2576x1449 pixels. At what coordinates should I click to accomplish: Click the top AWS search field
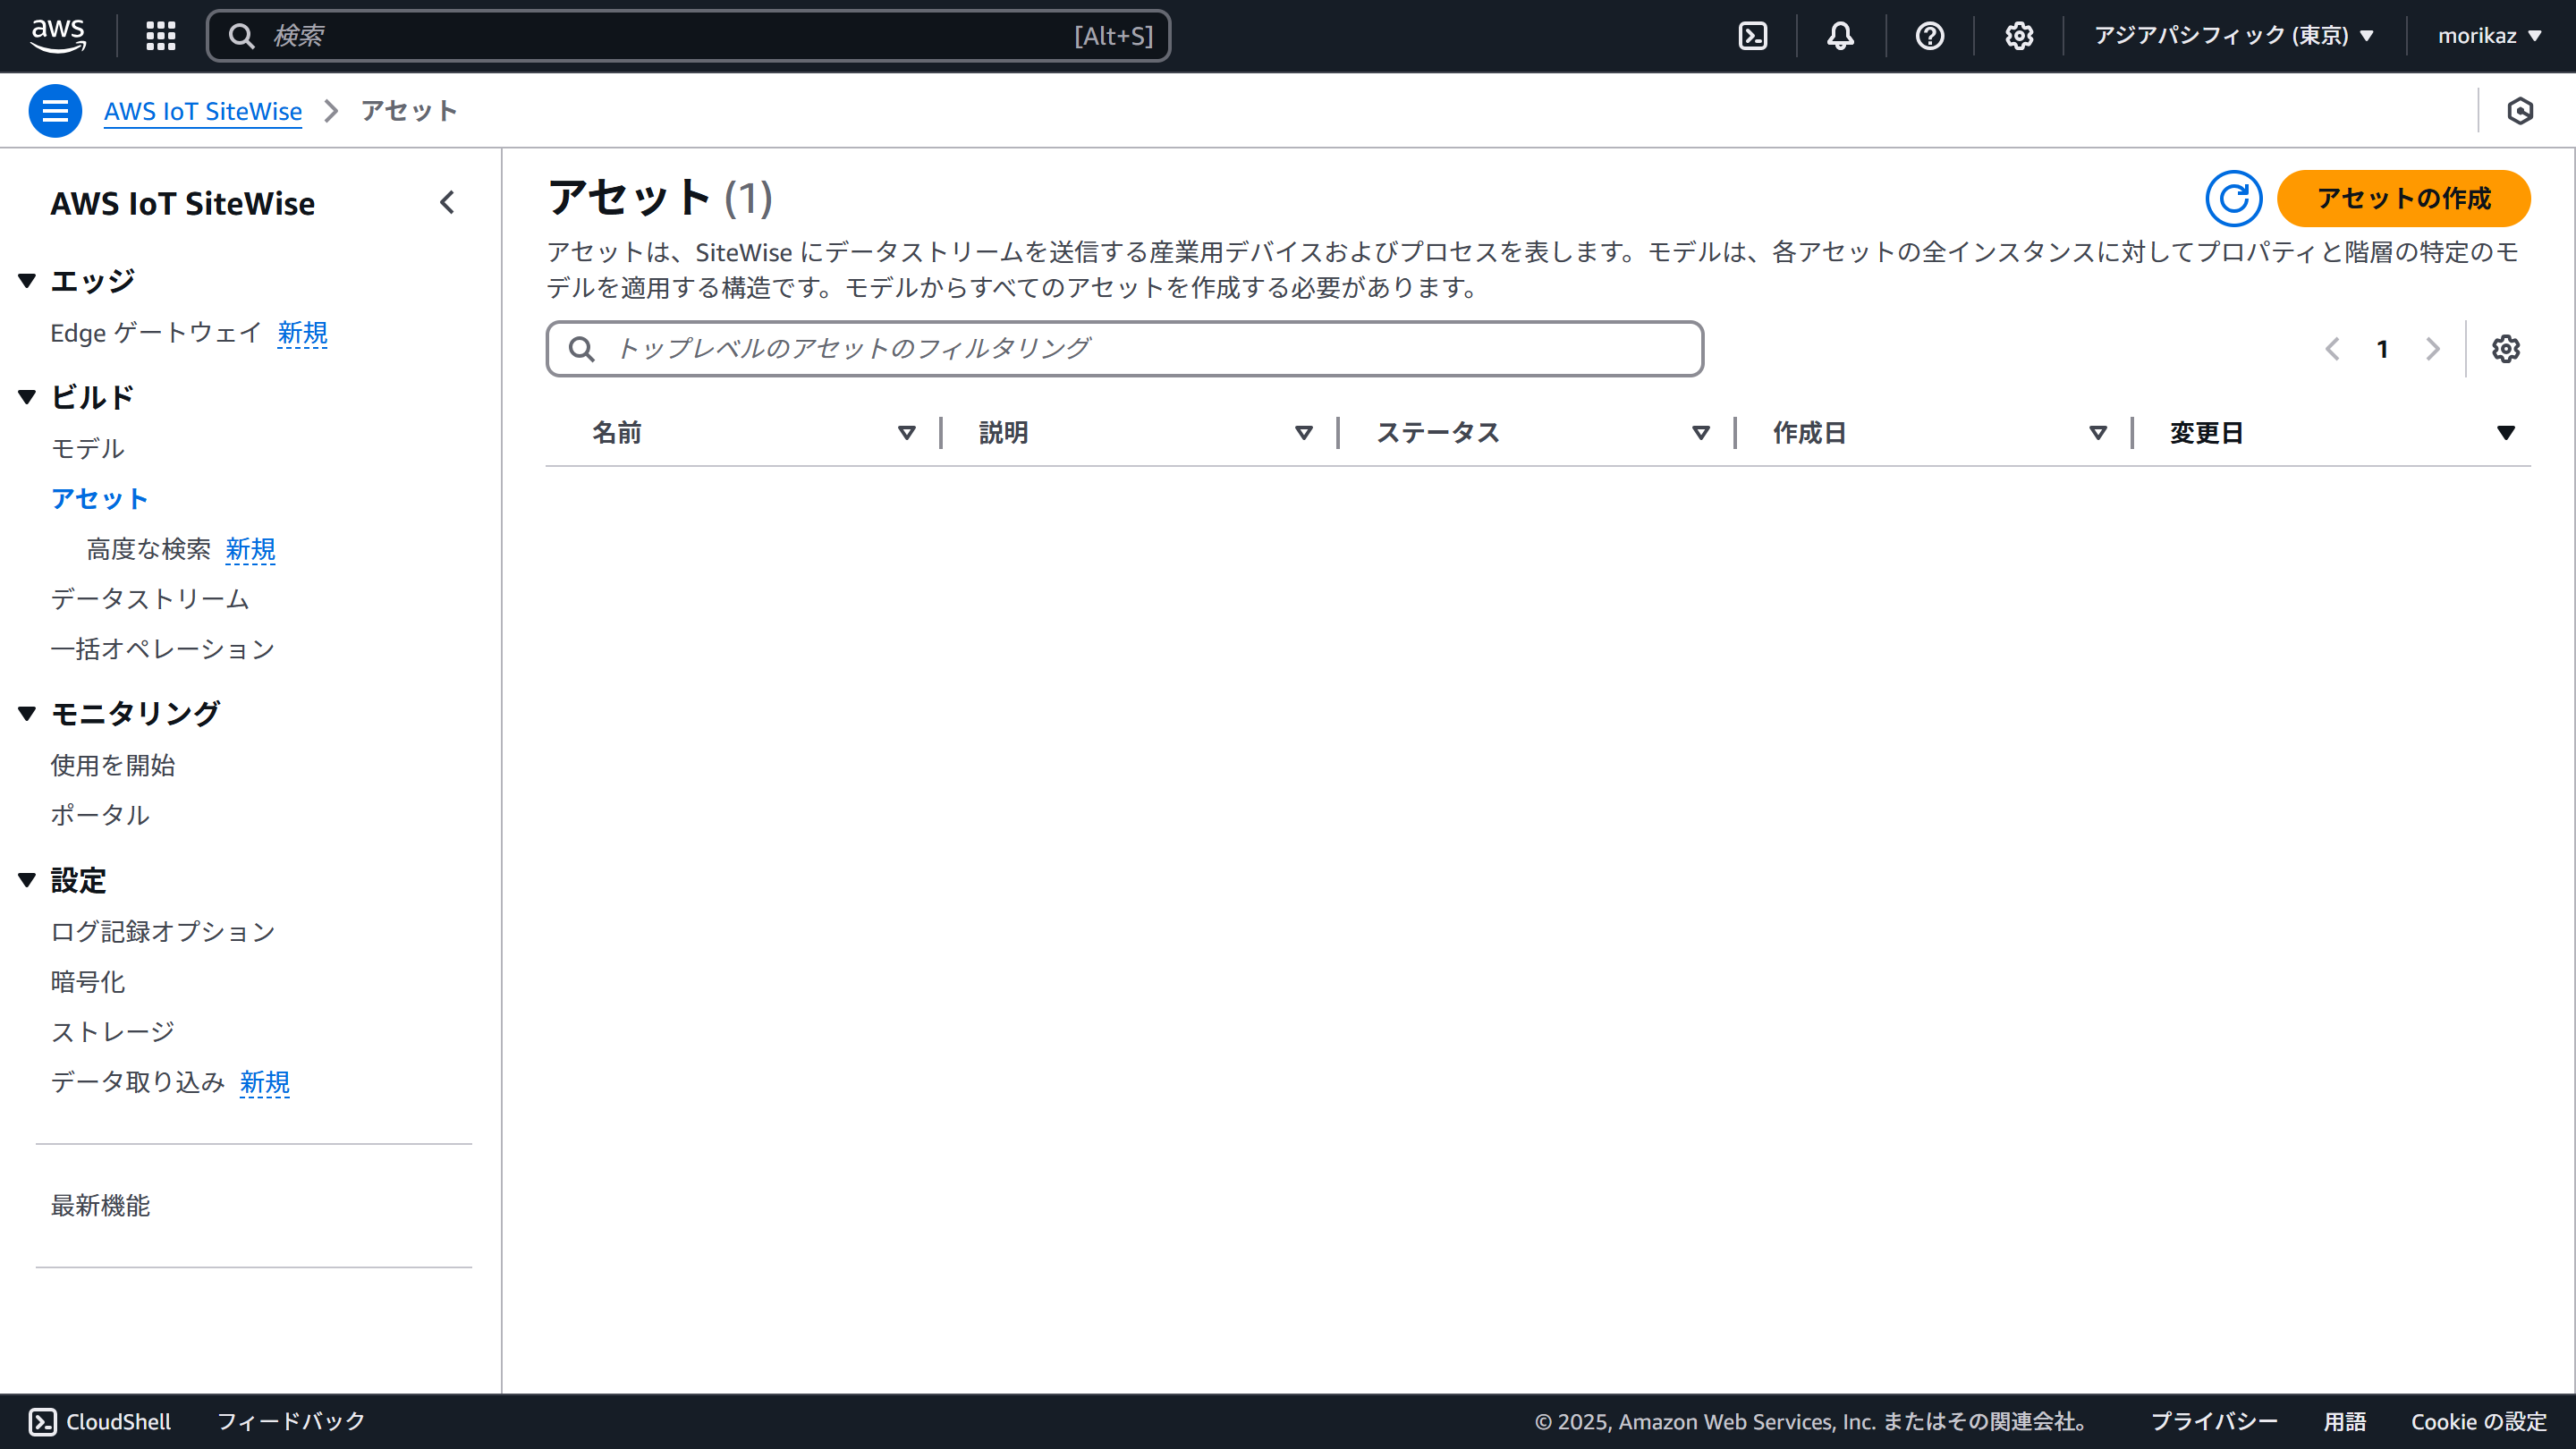688,36
